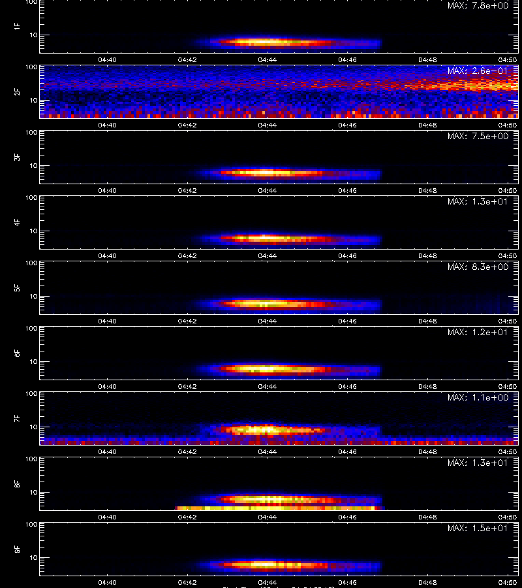522x588 pixels.
Task: Click the 04:42 tick label under panel 2F
Action: coord(187,125)
